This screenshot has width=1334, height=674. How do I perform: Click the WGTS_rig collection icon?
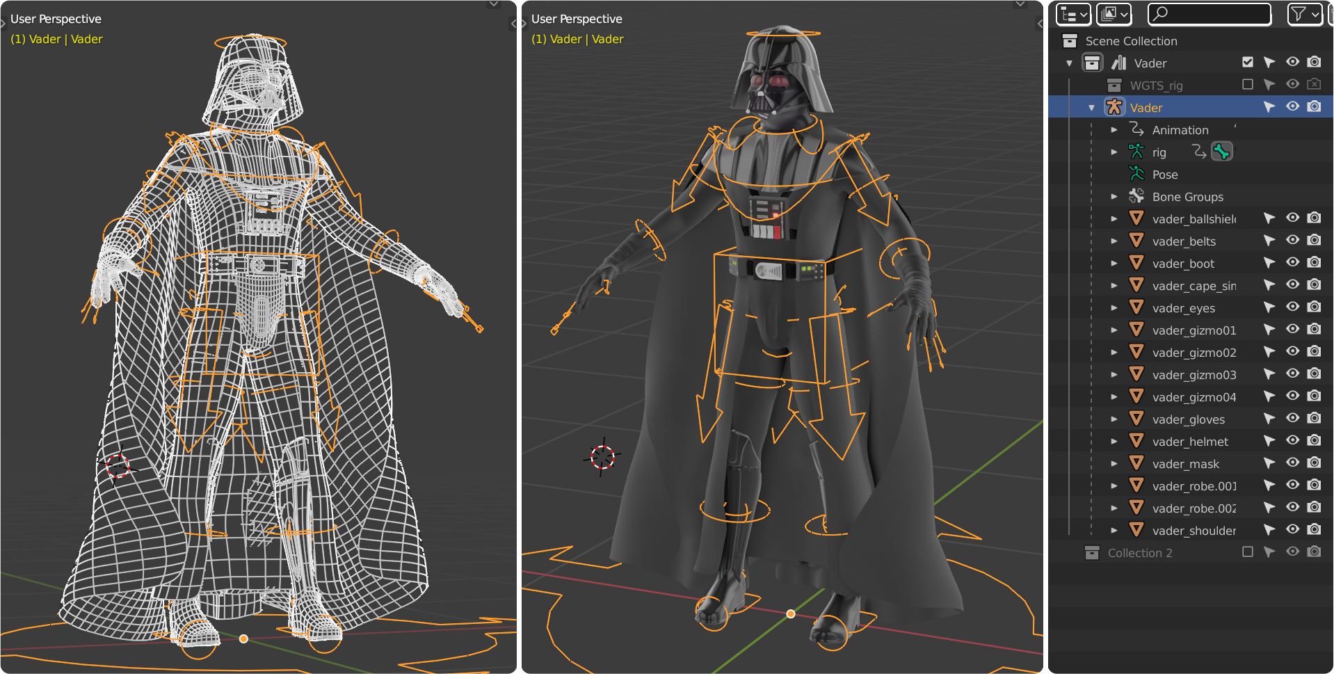pyautogui.click(x=1116, y=85)
